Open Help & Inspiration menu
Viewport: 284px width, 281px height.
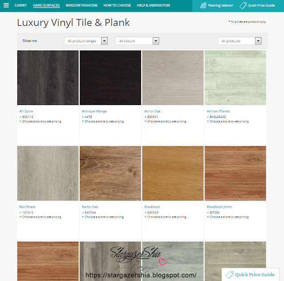click(x=154, y=5)
